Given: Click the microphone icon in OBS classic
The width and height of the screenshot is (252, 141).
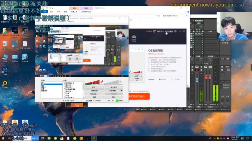Looking at the screenshot, I should point(102,82).
